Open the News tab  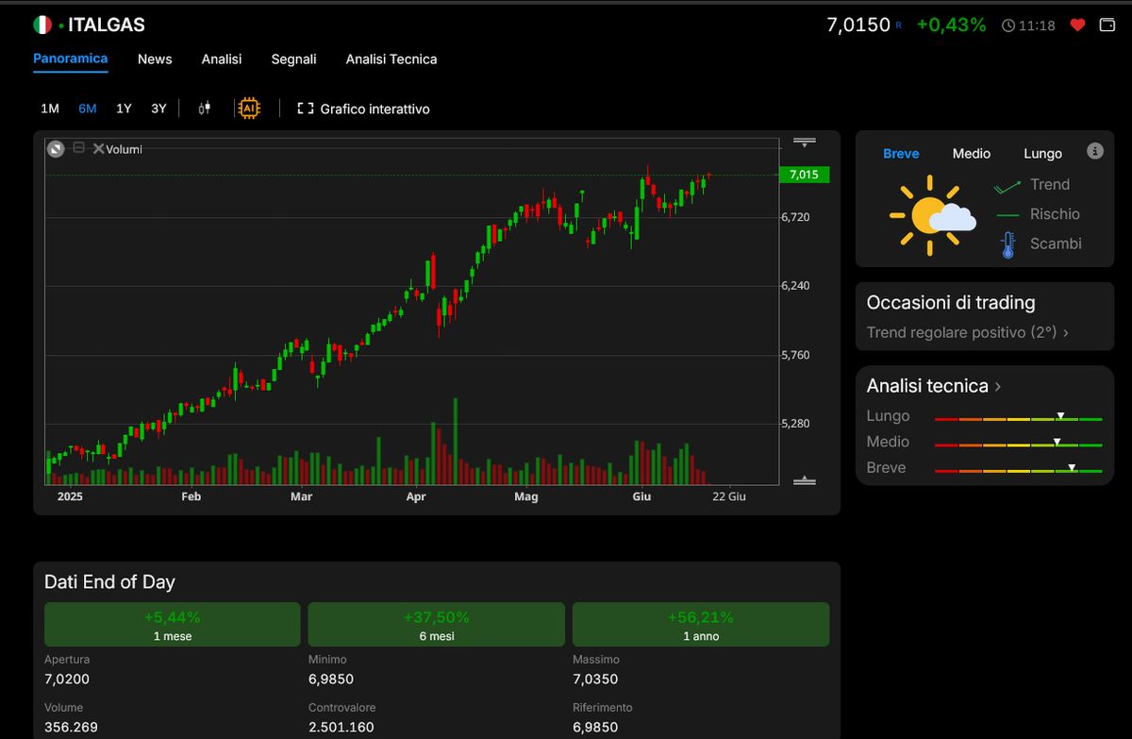tap(155, 59)
